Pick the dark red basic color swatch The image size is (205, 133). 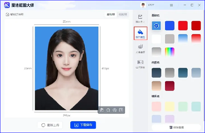196,25
